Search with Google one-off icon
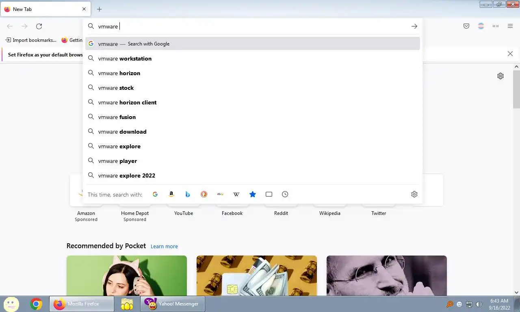This screenshot has width=520, height=312. click(155, 194)
